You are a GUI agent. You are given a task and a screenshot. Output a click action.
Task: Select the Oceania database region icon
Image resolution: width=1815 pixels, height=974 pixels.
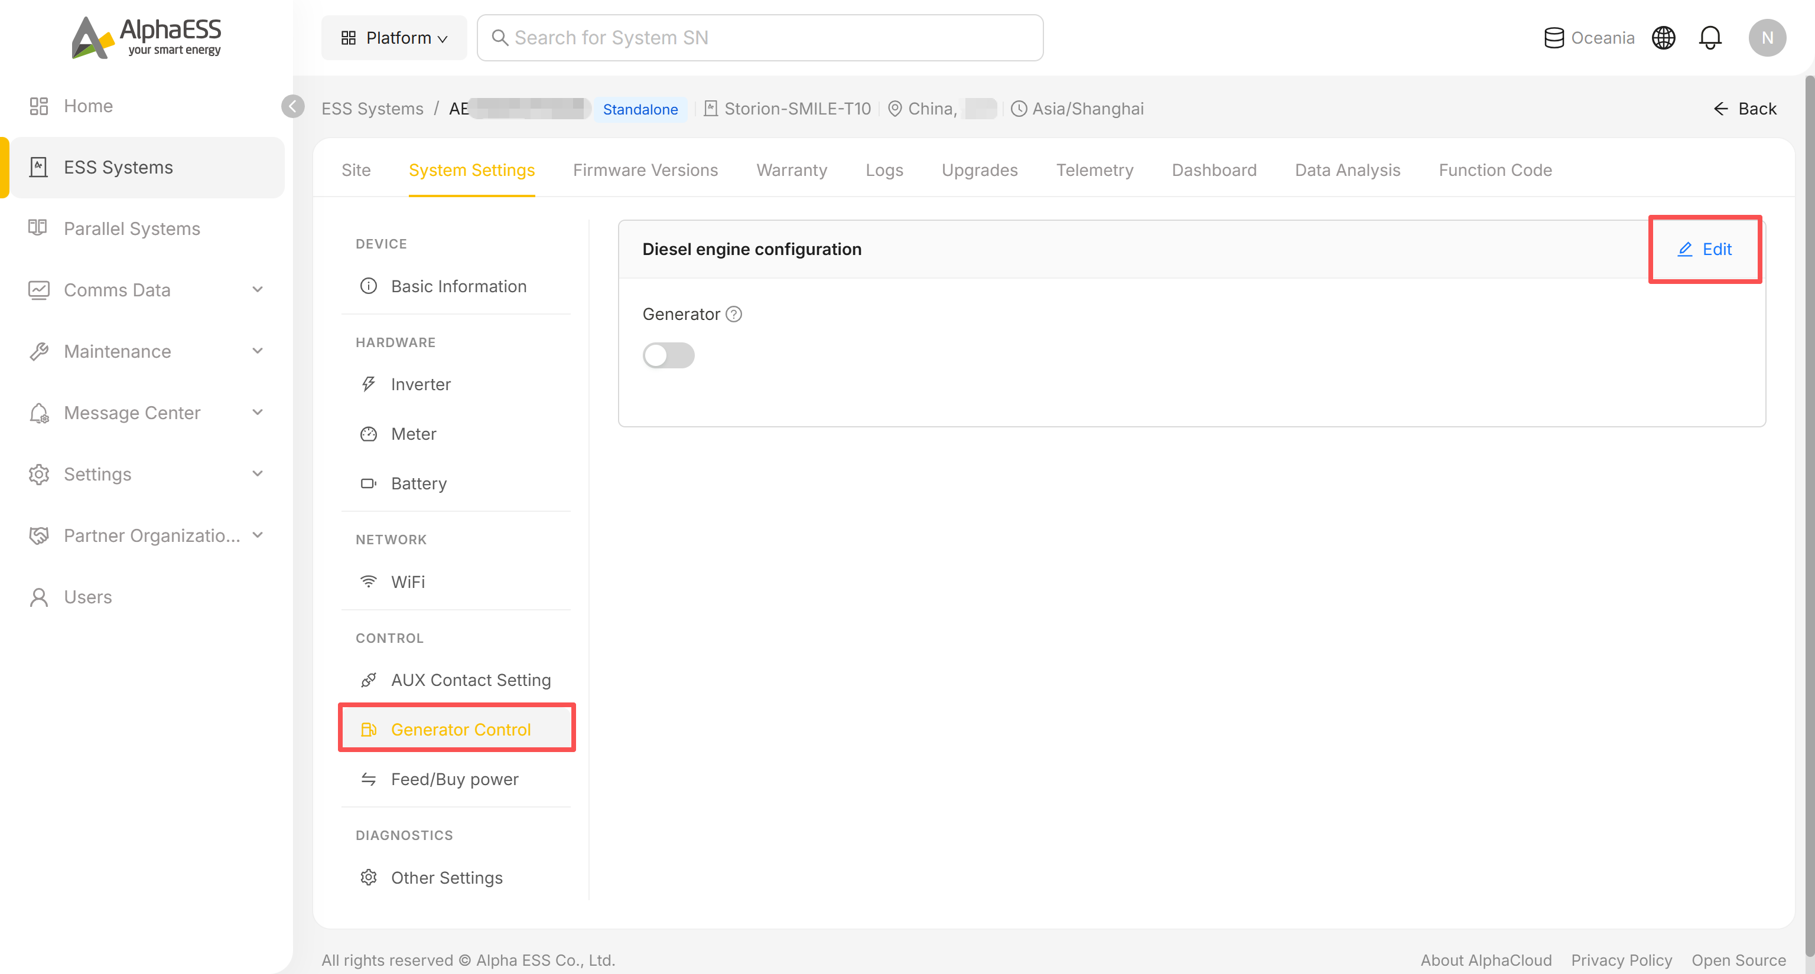(x=1554, y=38)
